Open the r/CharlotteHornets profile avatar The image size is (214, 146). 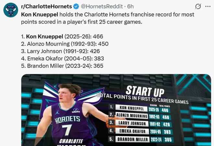[10, 10]
